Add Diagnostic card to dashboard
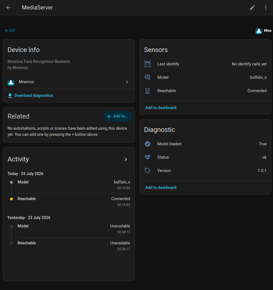Viewport: 273px width, 290px height. tap(161, 188)
